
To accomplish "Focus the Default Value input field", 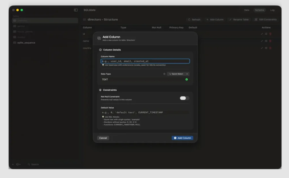I will (x=145, y=112).
